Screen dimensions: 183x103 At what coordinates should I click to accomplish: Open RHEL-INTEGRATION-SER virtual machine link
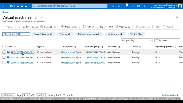pyautogui.click(x=23, y=52)
